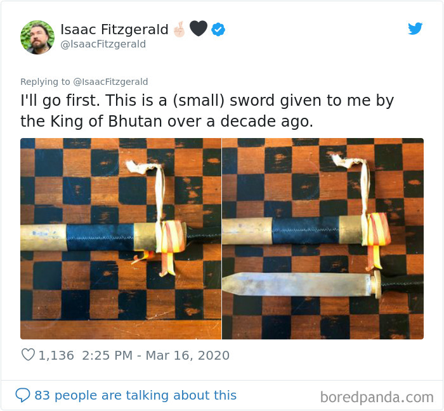Click the Twitter bird logo
This screenshot has width=444, height=411.
point(415,28)
